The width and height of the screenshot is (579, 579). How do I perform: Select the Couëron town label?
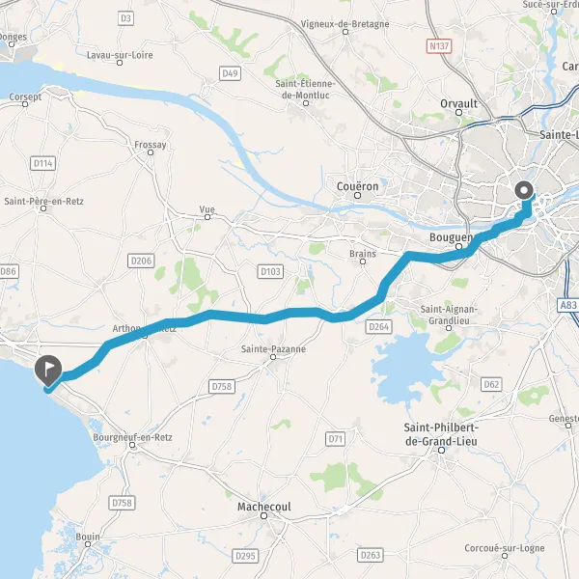[x=357, y=186]
